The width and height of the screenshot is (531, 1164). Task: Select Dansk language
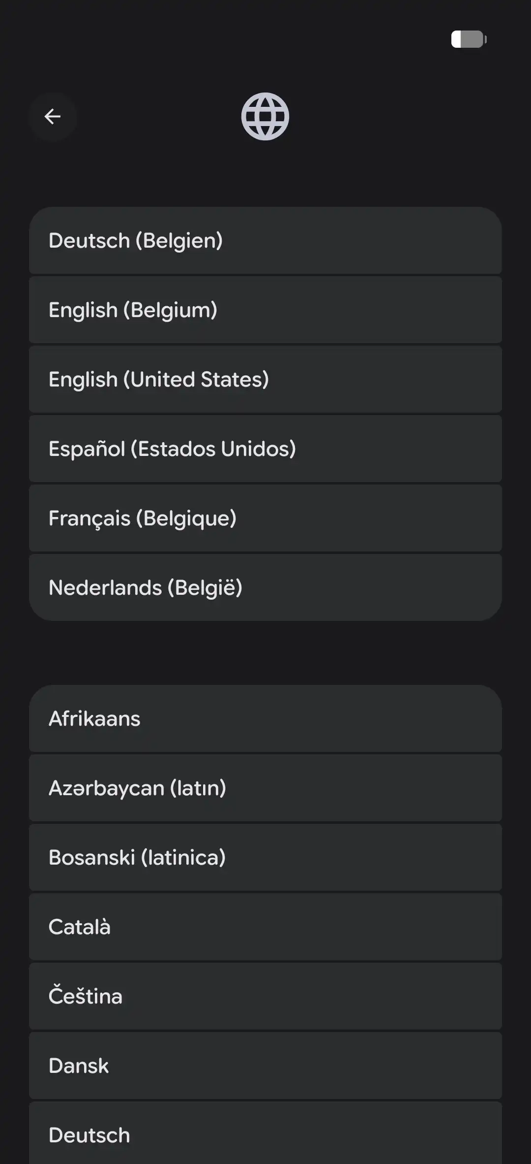coord(265,1066)
